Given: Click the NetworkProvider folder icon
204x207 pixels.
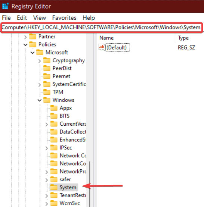Looking at the screenshot, I should (x=54, y=171).
